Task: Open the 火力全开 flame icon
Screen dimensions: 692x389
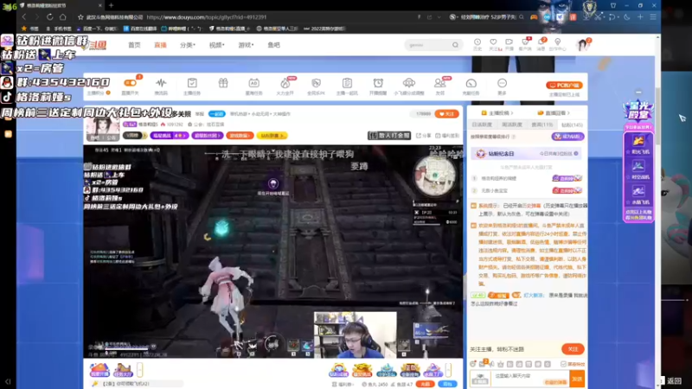Action: pyautogui.click(x=285, y=83)
